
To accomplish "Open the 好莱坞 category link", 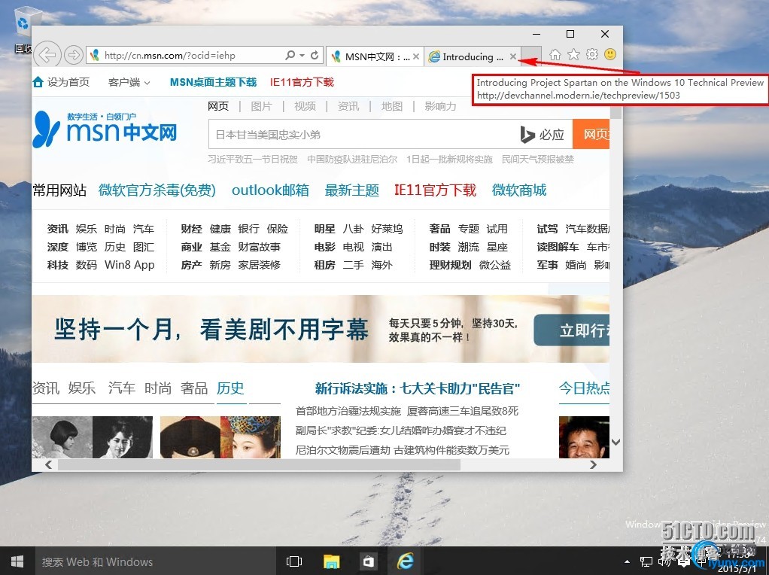I will (x=387, y=229).
